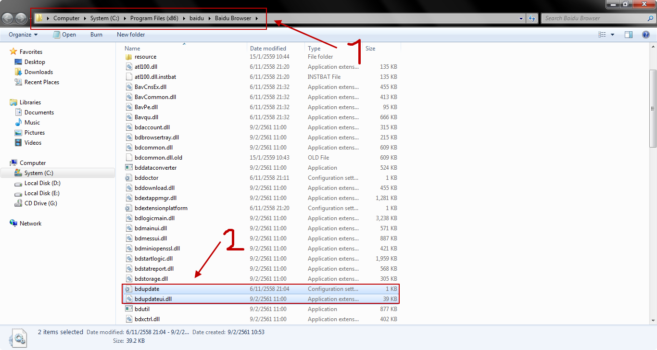657x350 pixels.
Task: Click the Music library icon
Action: point(18,123)
